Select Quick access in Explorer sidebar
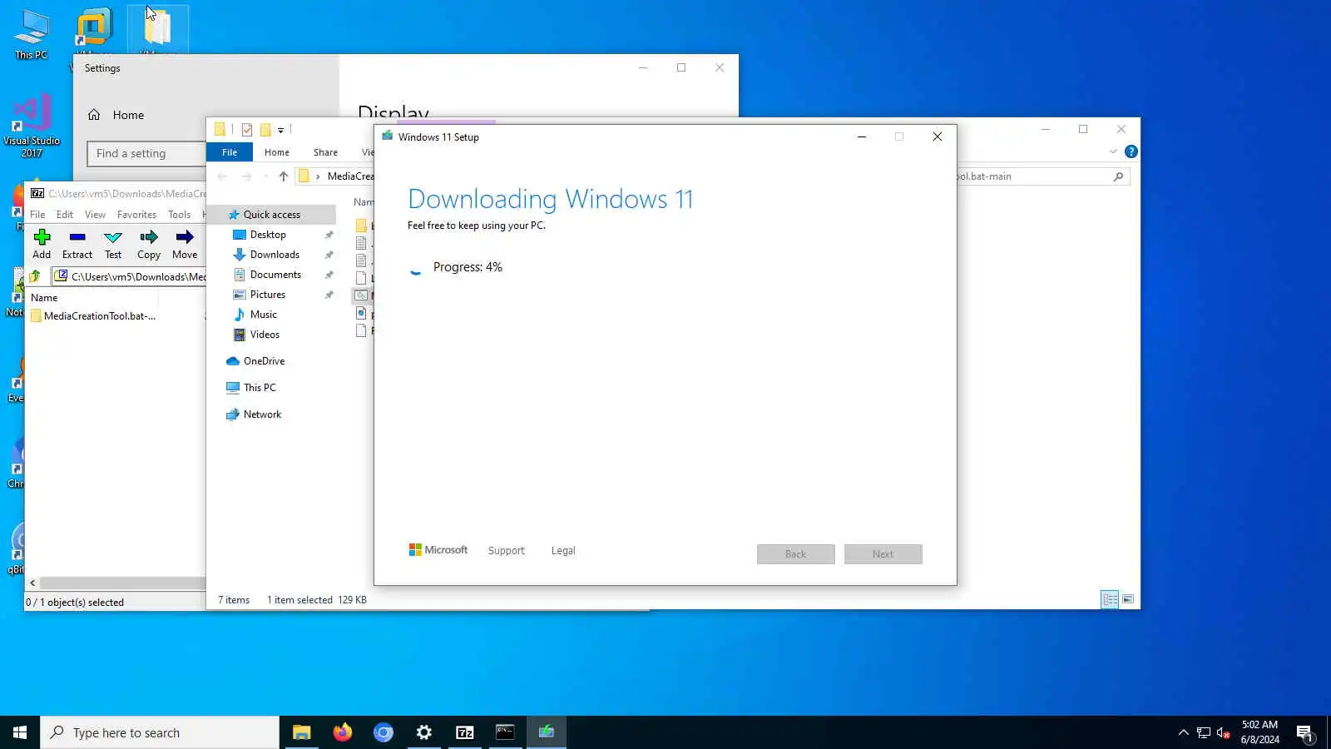The height and width of the screenshot is (749, 1331). (271, 215)
